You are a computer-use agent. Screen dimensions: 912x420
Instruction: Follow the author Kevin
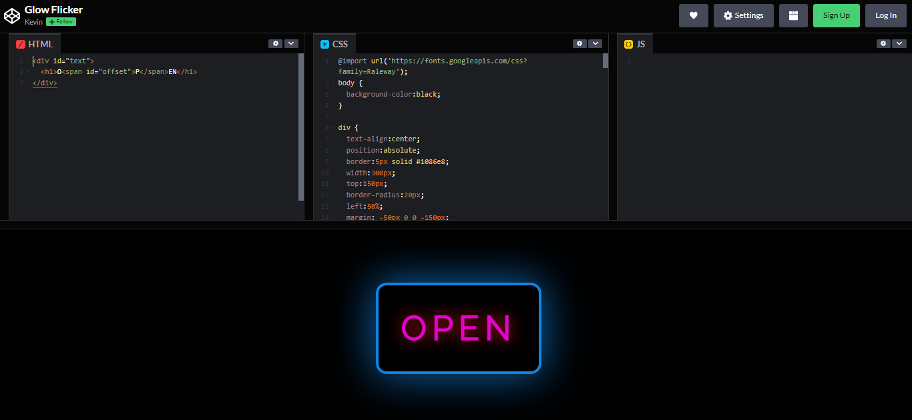[61, 21]
